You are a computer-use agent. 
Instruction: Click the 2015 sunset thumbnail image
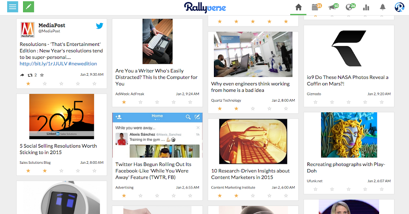(61, 117)
